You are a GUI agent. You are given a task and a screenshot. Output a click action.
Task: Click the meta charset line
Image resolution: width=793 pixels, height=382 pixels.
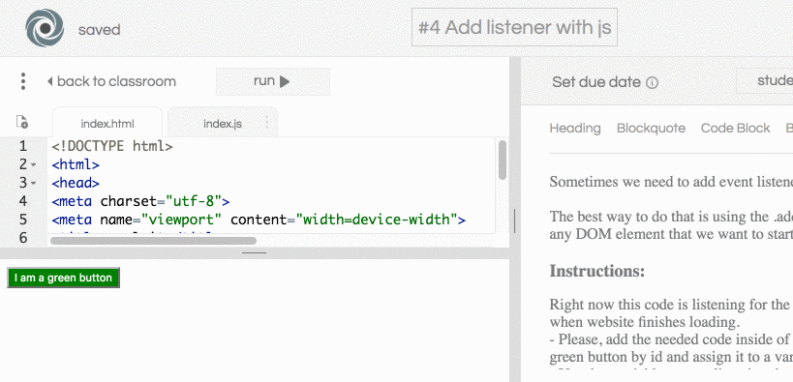pyautogui.click(x=140, y=201)
